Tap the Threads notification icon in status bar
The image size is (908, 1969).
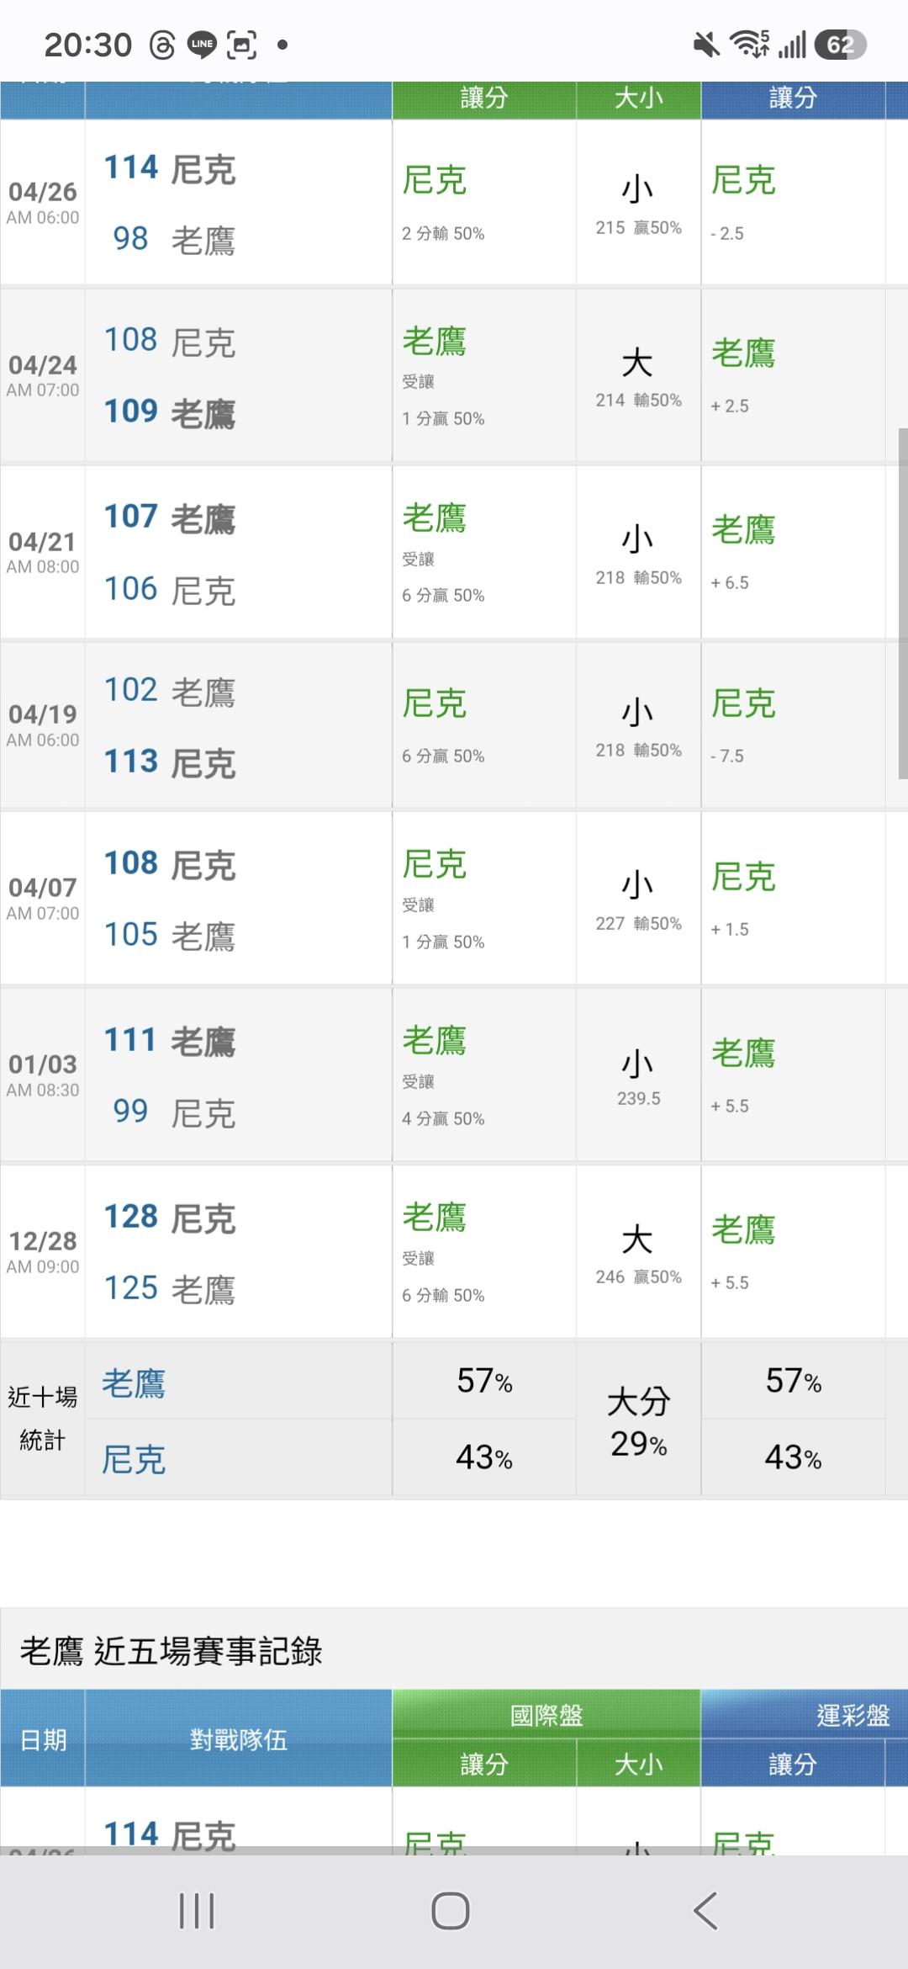(x=162, y=45)
